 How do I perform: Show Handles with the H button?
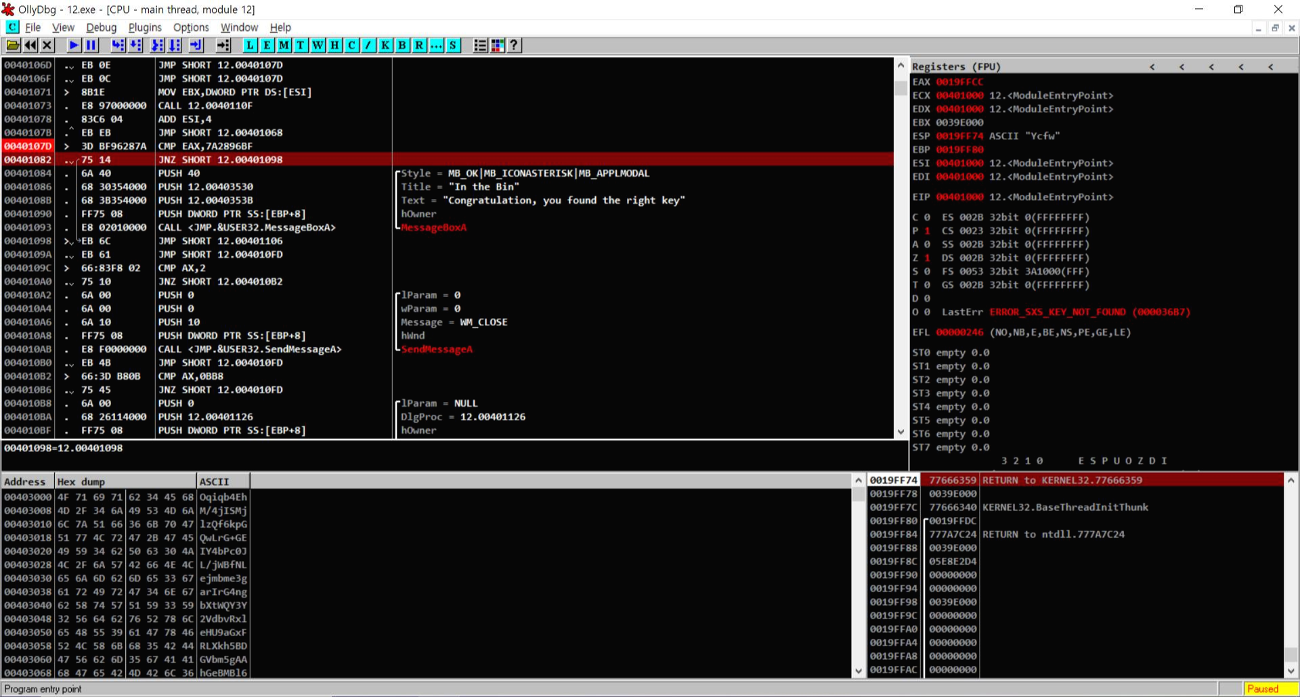click(335, 45)
